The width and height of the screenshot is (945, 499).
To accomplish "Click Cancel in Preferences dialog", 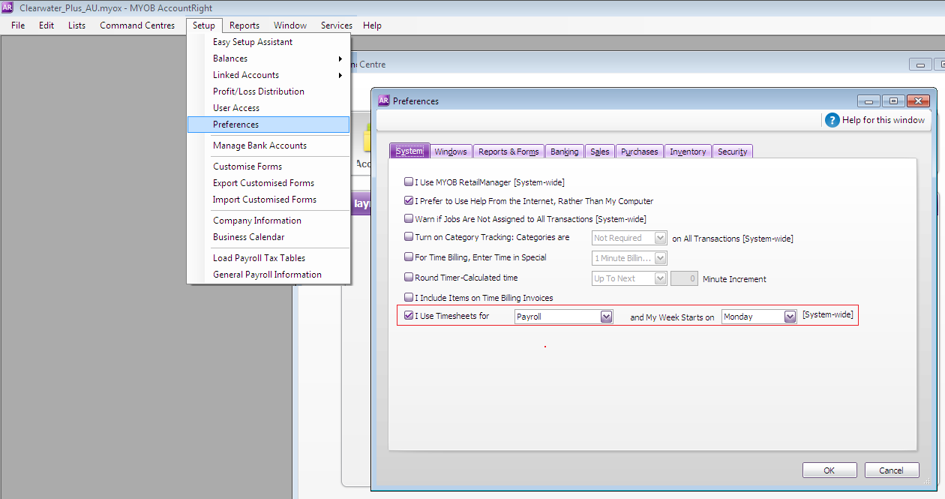I will (892, 470).
